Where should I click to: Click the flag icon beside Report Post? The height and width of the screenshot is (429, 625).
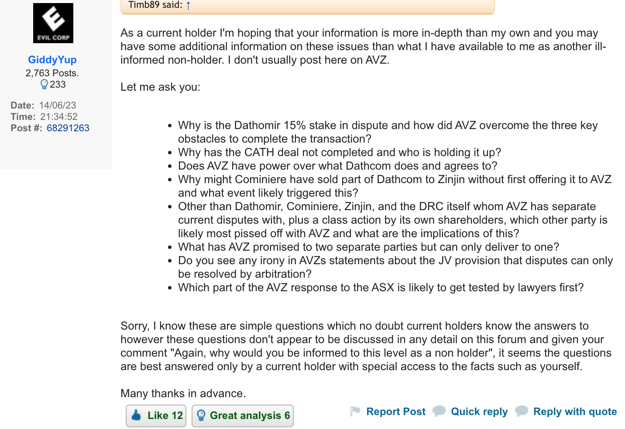click(355, 411)
